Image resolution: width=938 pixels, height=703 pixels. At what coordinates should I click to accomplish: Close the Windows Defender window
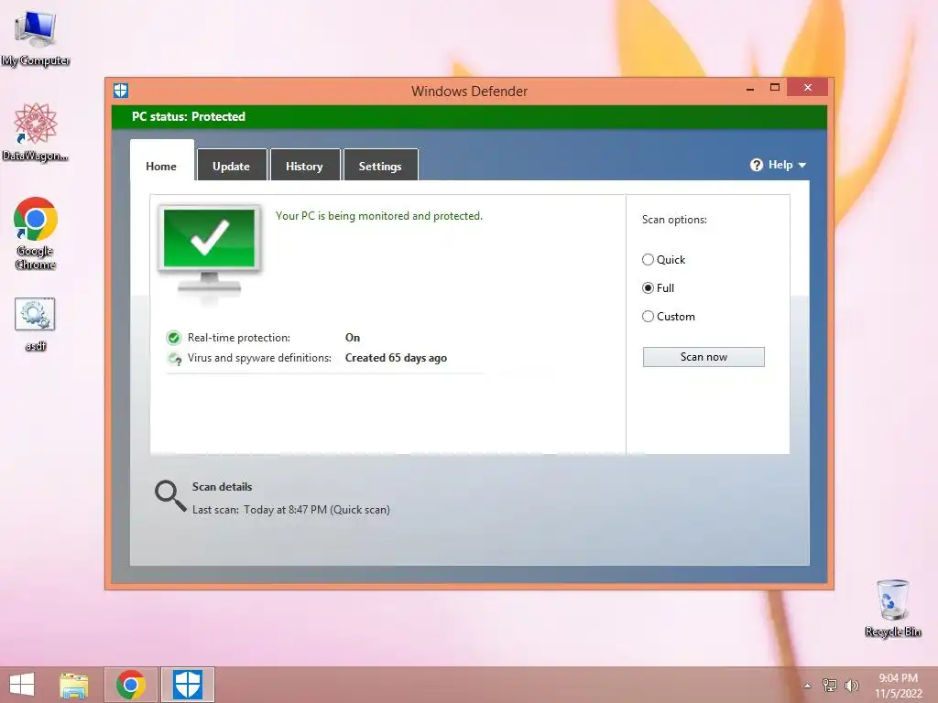pyautogui.click(x=808, y=87)
